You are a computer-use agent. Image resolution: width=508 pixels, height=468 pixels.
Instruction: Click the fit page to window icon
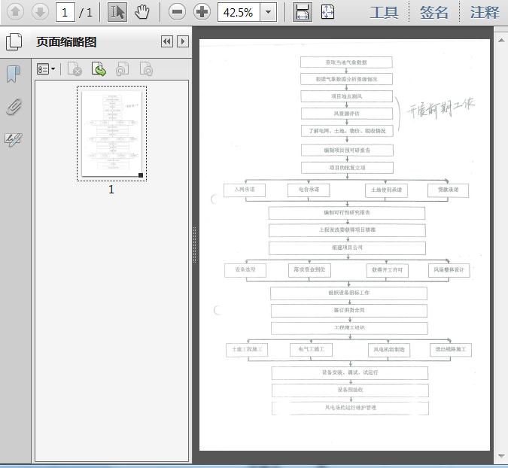pos(327,11)
